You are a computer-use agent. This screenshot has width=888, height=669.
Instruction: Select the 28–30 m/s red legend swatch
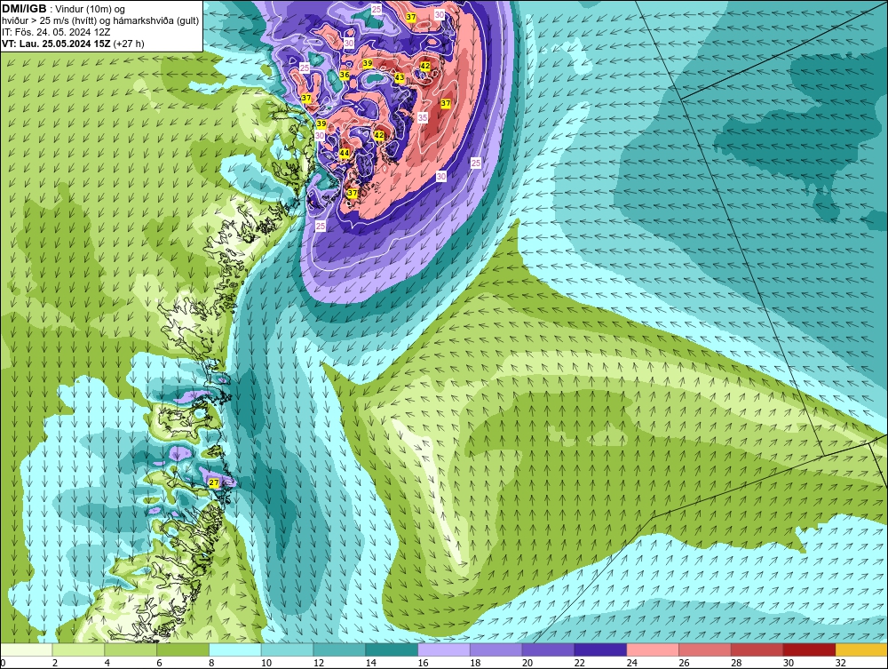(757, 649)
